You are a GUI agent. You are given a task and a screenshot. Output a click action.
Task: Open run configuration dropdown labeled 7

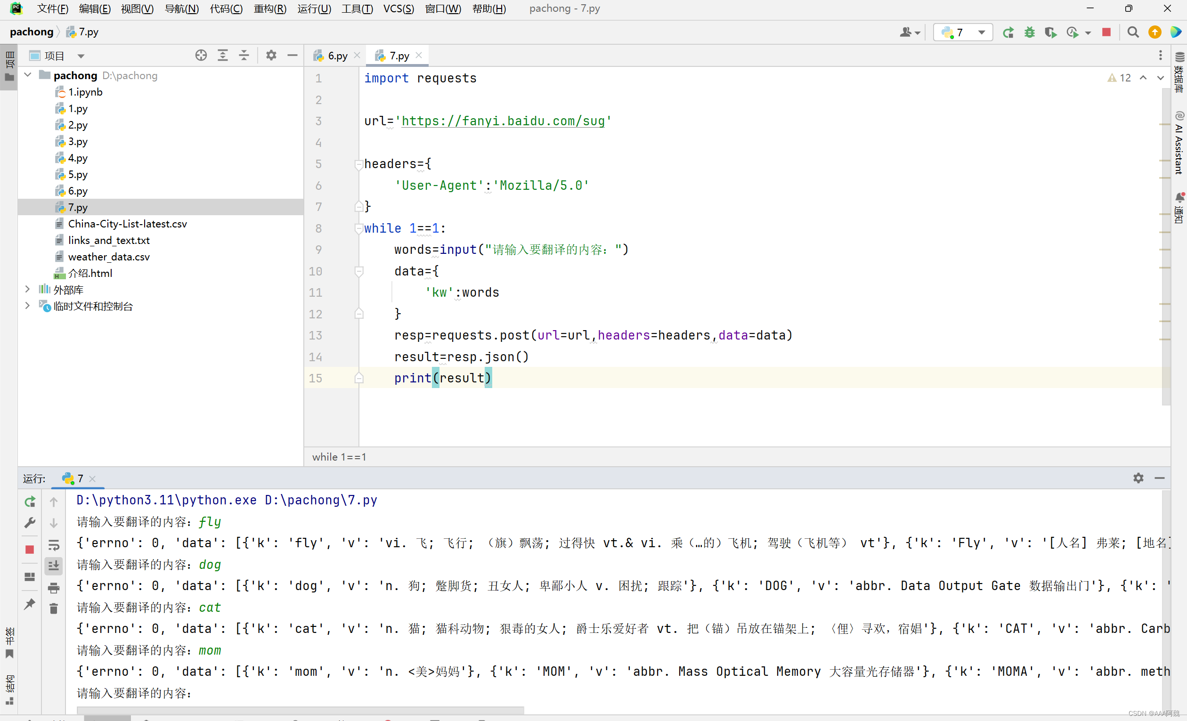[x=962, y=32]
